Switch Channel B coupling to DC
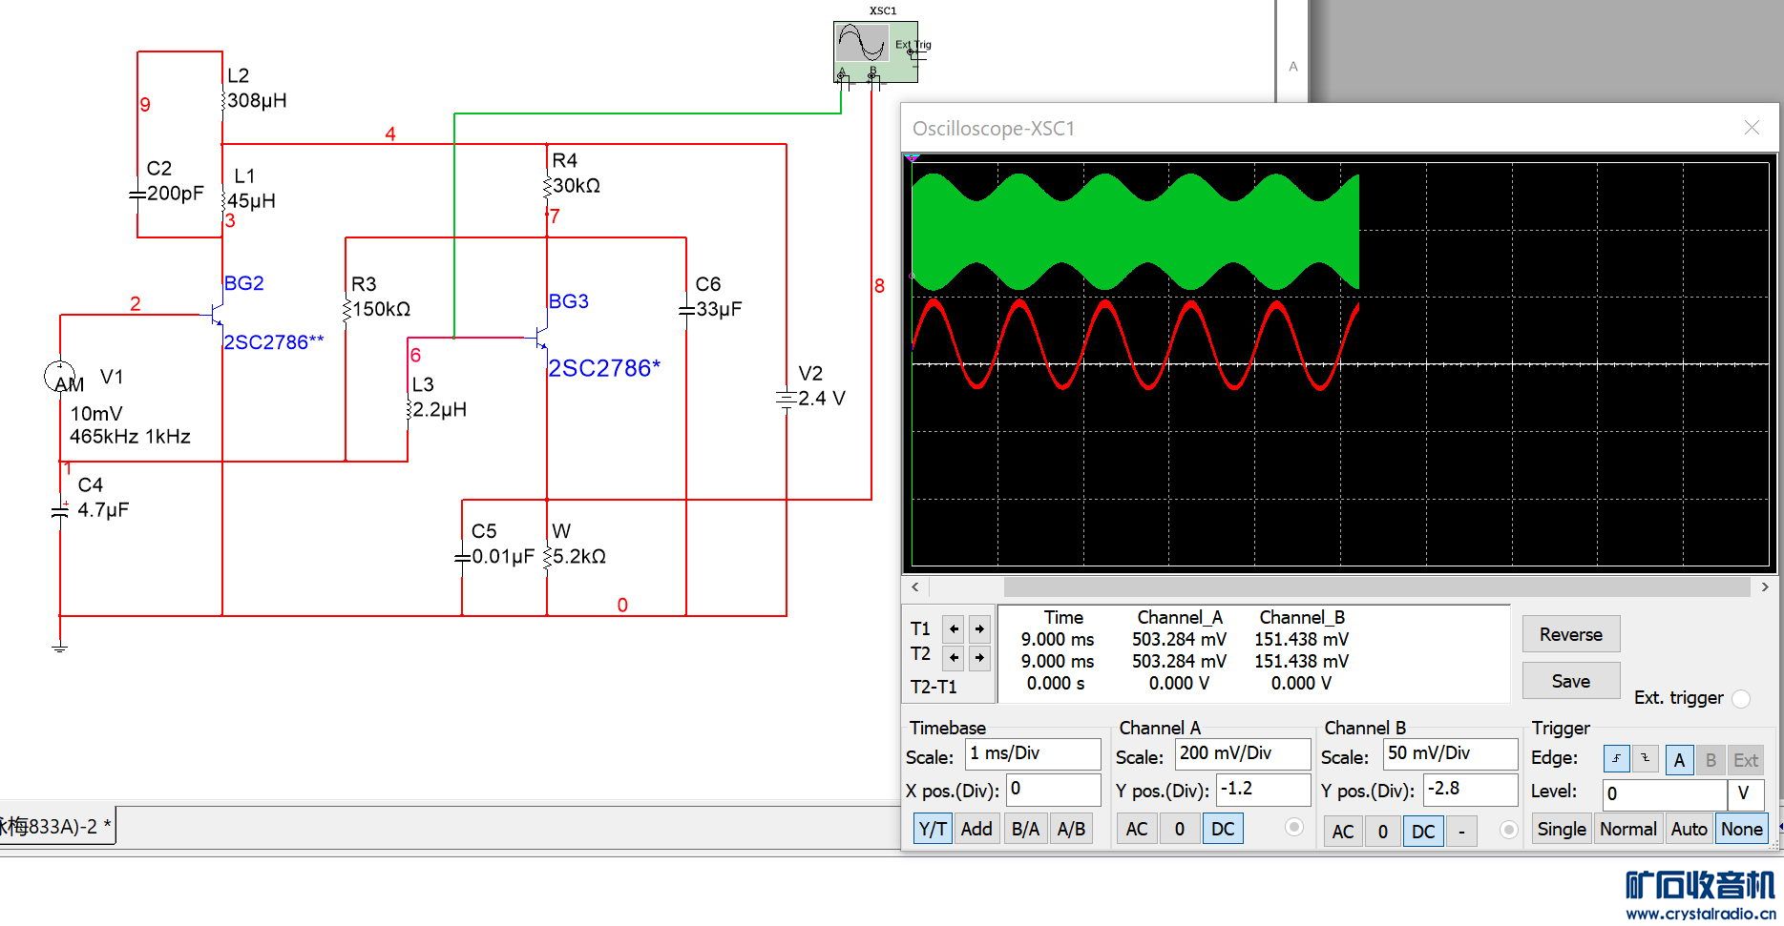Viewport: 1784px width, 926px height. coord(1422,832)
